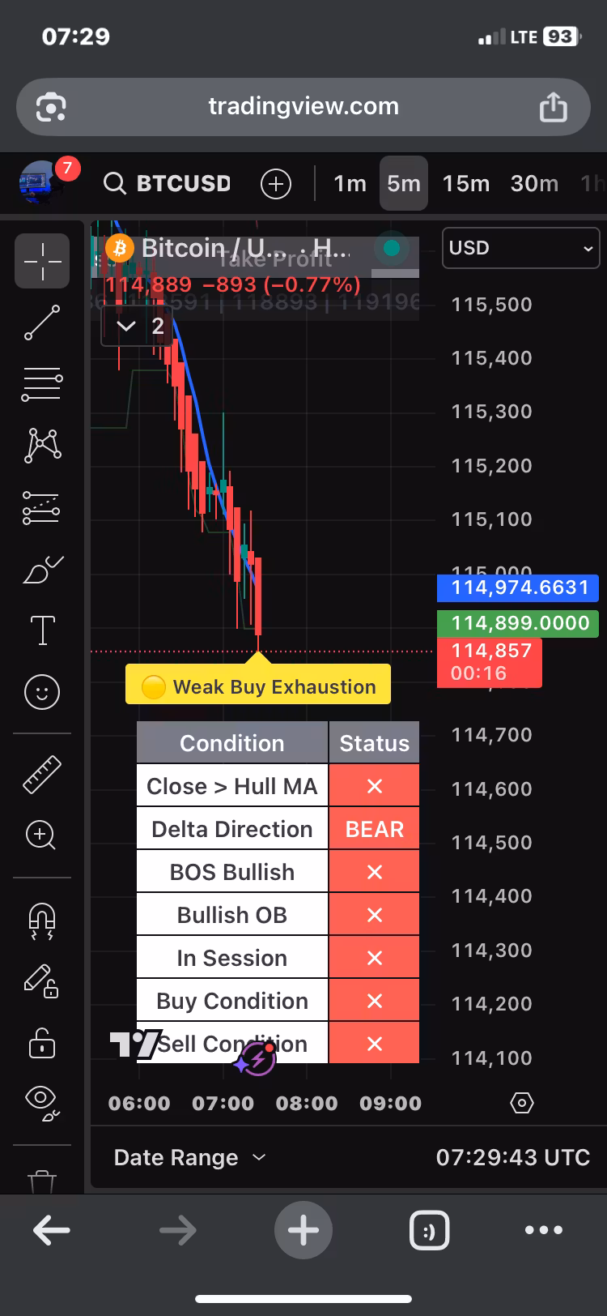Viewport: 607px width, 1316px height.
Task: Click the Weak Buy Exhaustion label
Action: click(x=258, y=685)
